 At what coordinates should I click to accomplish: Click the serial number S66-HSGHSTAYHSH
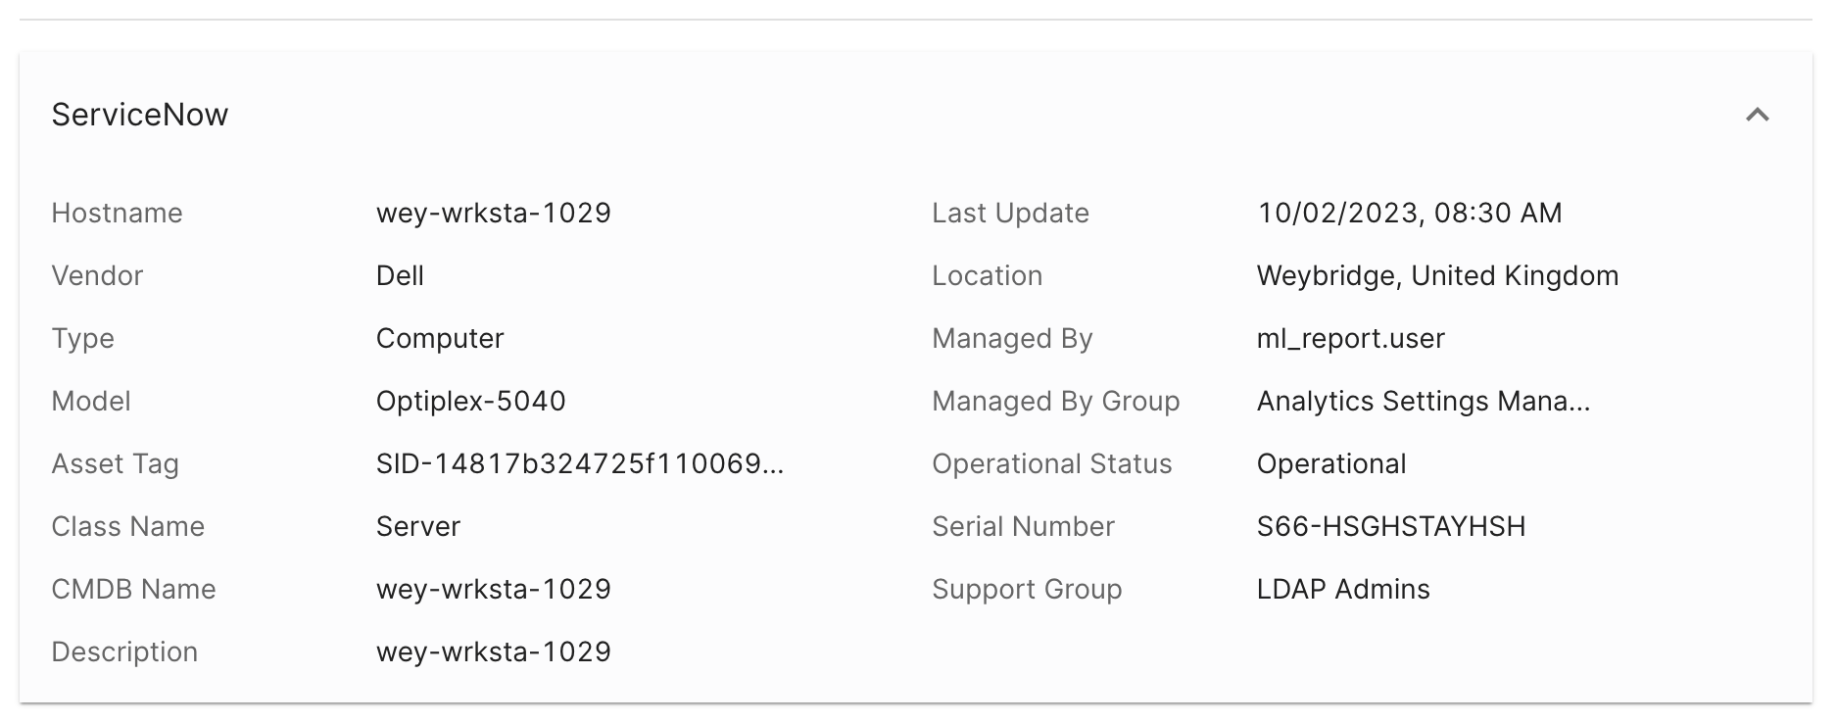point(1390,527)
